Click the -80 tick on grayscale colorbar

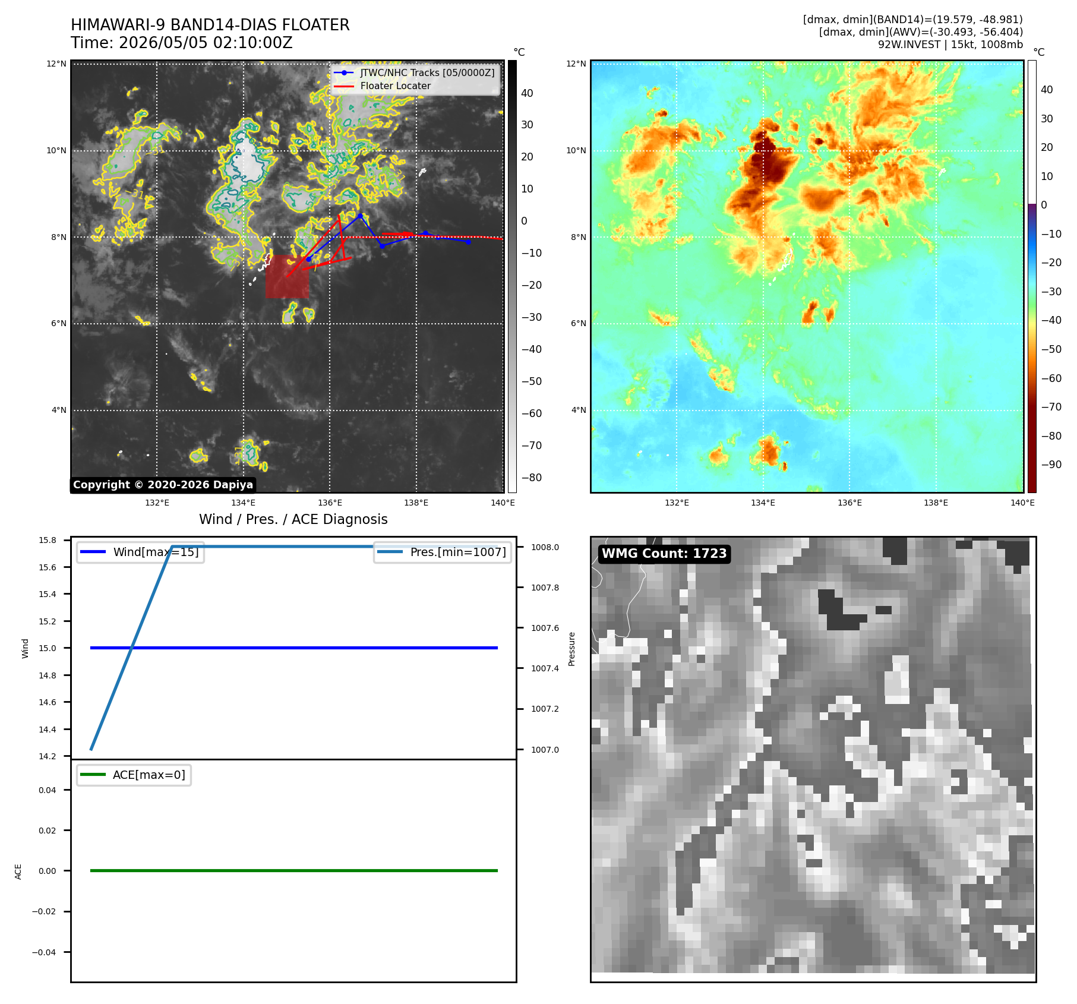(532, 478)
